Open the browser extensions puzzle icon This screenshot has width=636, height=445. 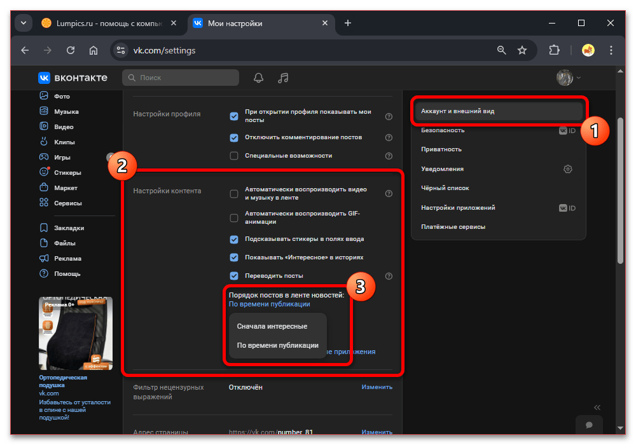(x=554, y=50)
